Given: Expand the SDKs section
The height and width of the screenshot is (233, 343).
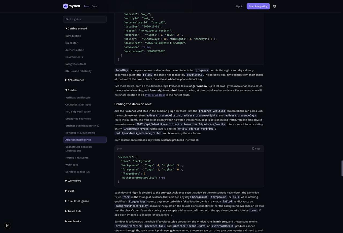Looking at the screenshot, I should click(x=70, y=191).
